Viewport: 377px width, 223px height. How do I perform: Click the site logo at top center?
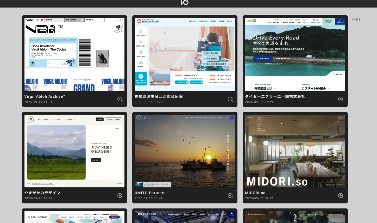185,2
